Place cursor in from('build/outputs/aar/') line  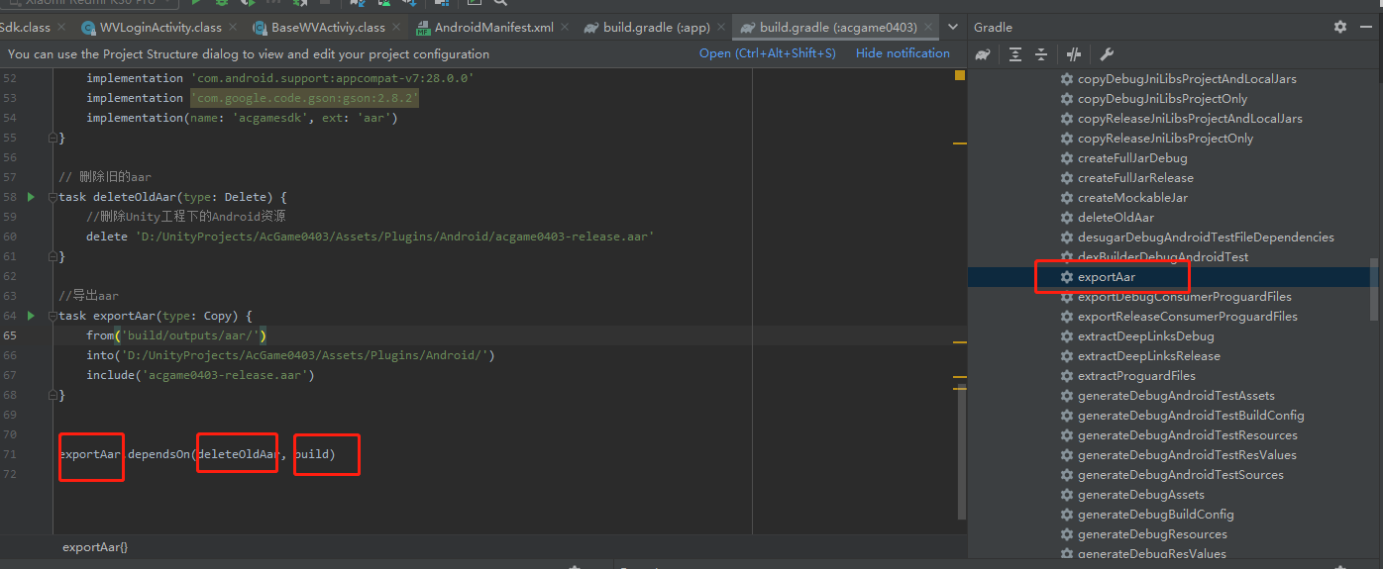click(x=176, y=335)
